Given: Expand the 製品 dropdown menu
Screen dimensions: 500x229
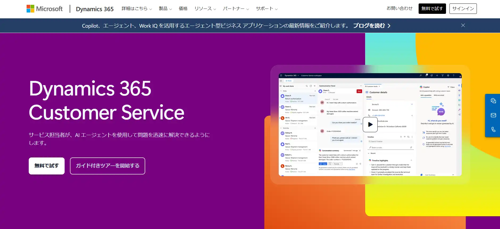Looking at the screenshot, I should coord(165,9).
